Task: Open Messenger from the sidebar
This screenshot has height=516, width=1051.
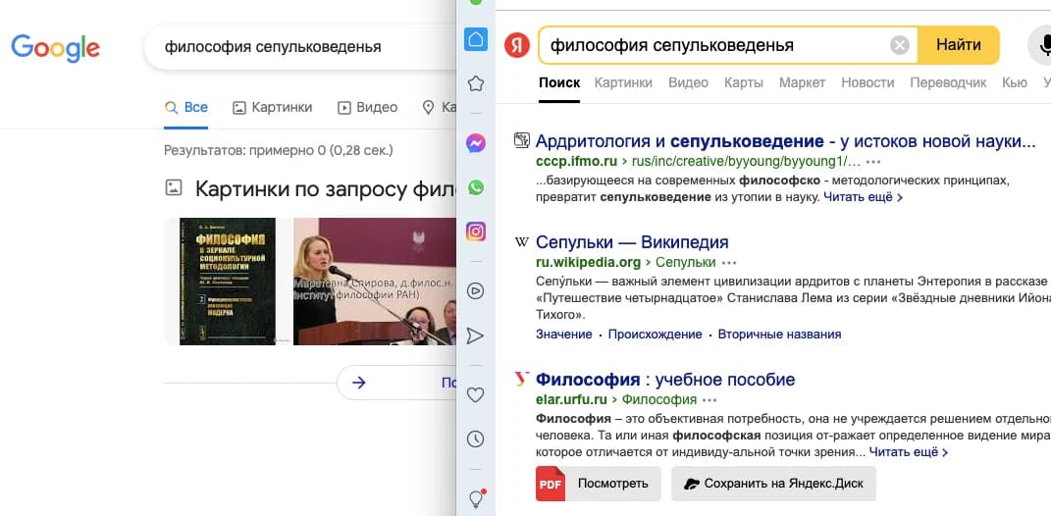Action: (475, 143)
